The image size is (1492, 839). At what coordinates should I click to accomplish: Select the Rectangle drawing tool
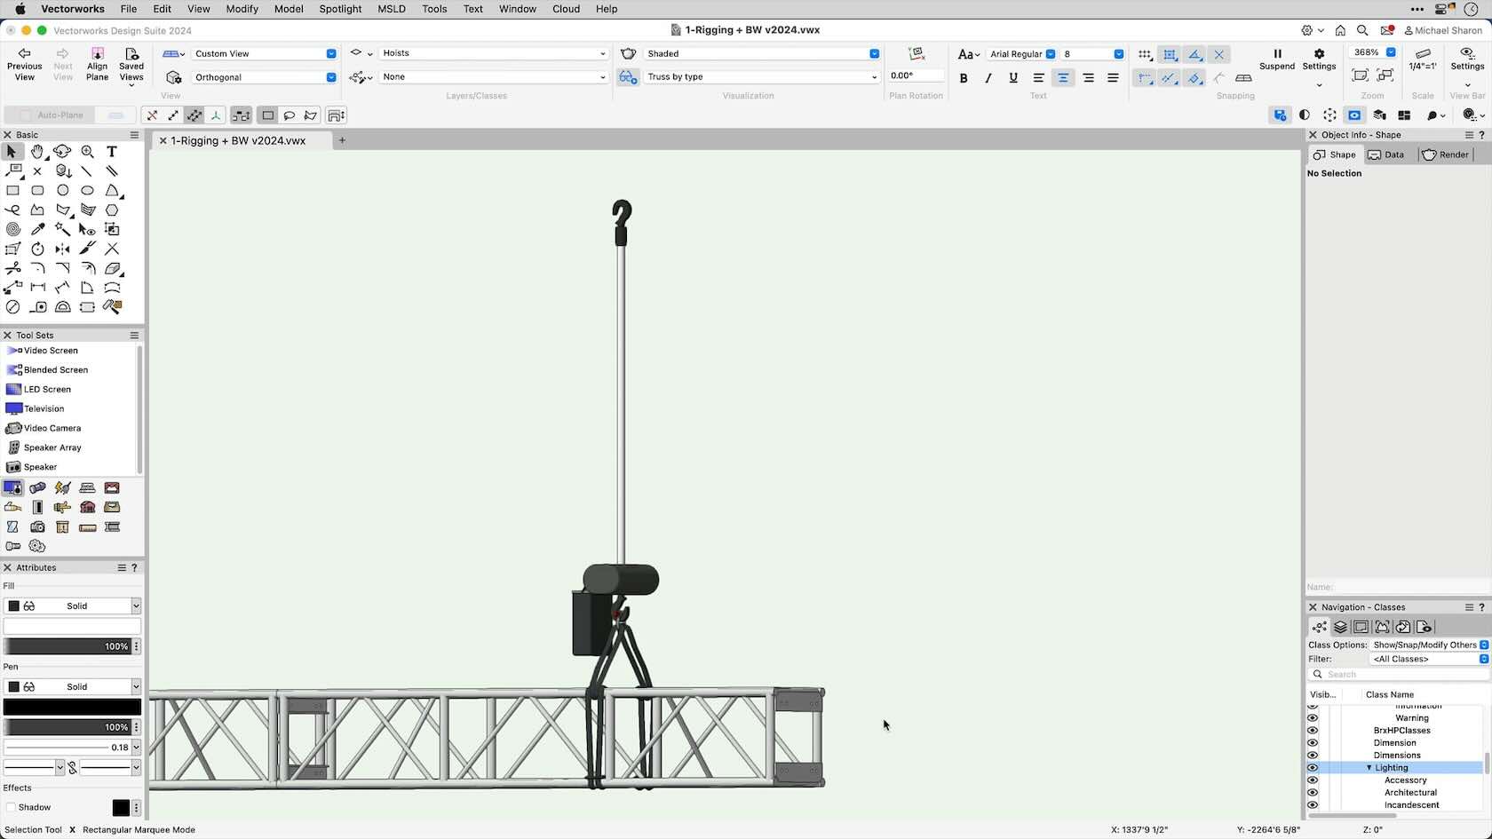[12, 190]
